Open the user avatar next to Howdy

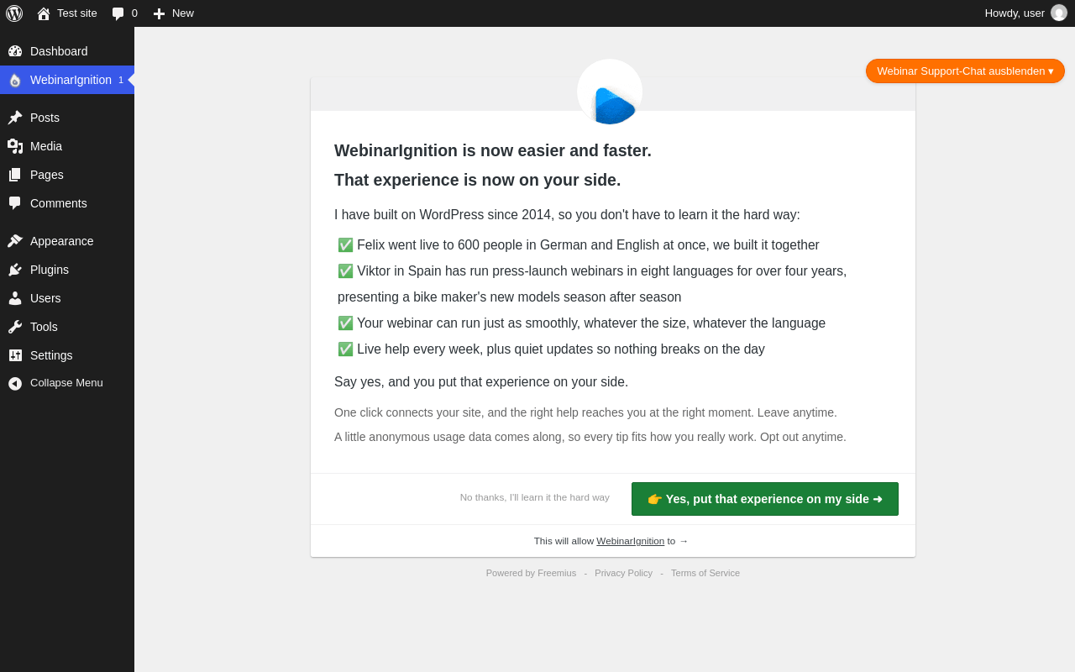click(1059, 13)
